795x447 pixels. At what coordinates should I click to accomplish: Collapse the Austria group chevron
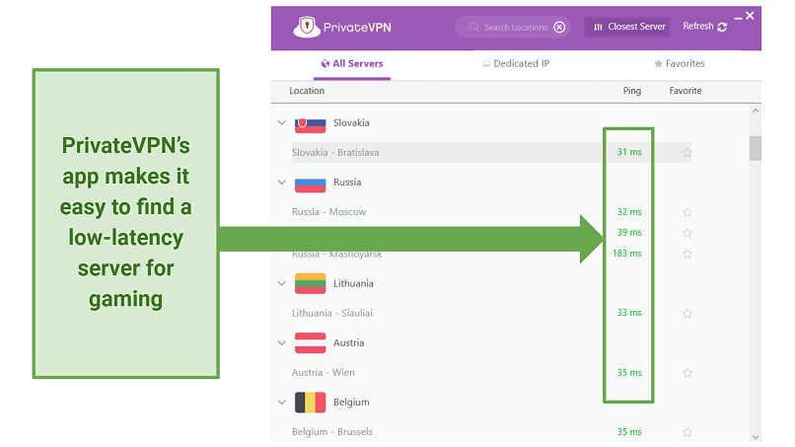click(282, 343)
